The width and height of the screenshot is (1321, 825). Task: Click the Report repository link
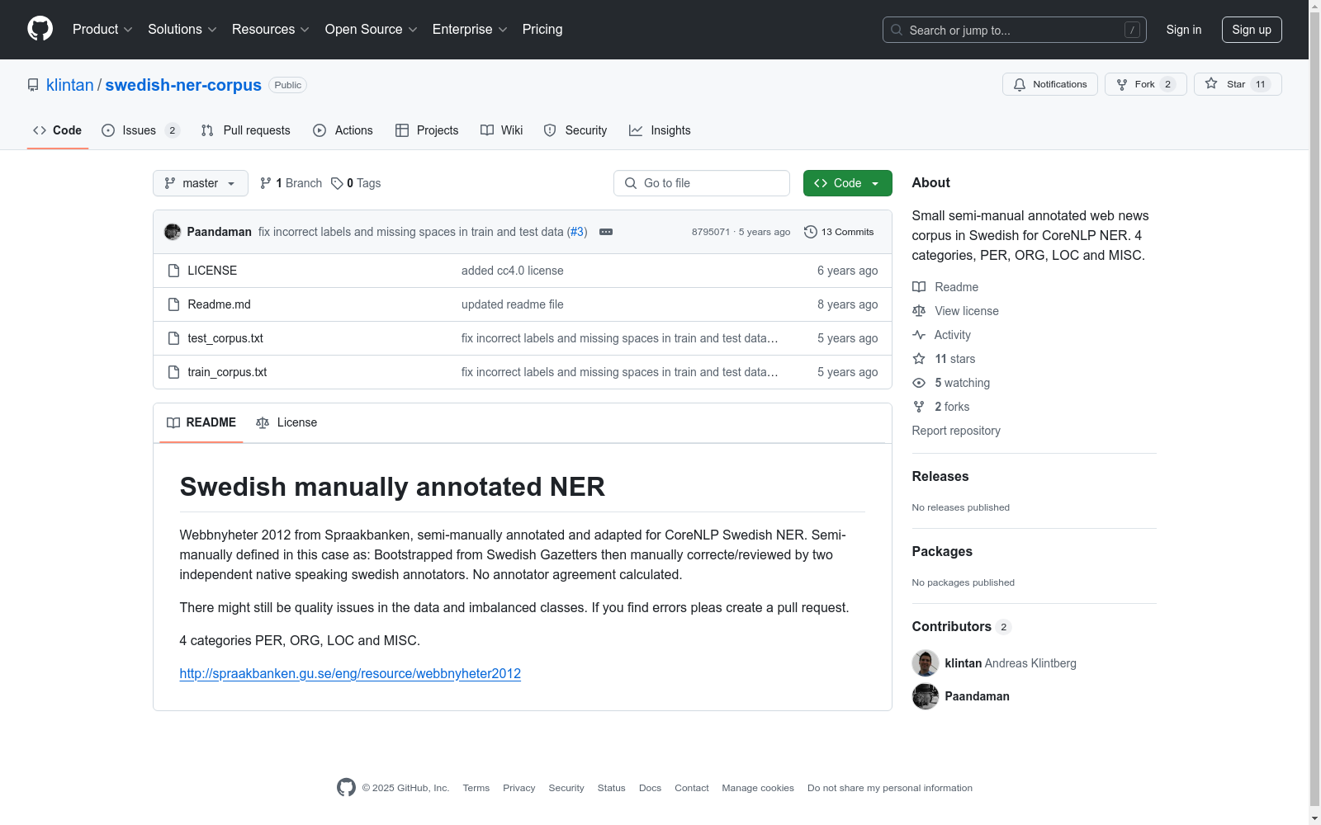[x=956, y=431]
